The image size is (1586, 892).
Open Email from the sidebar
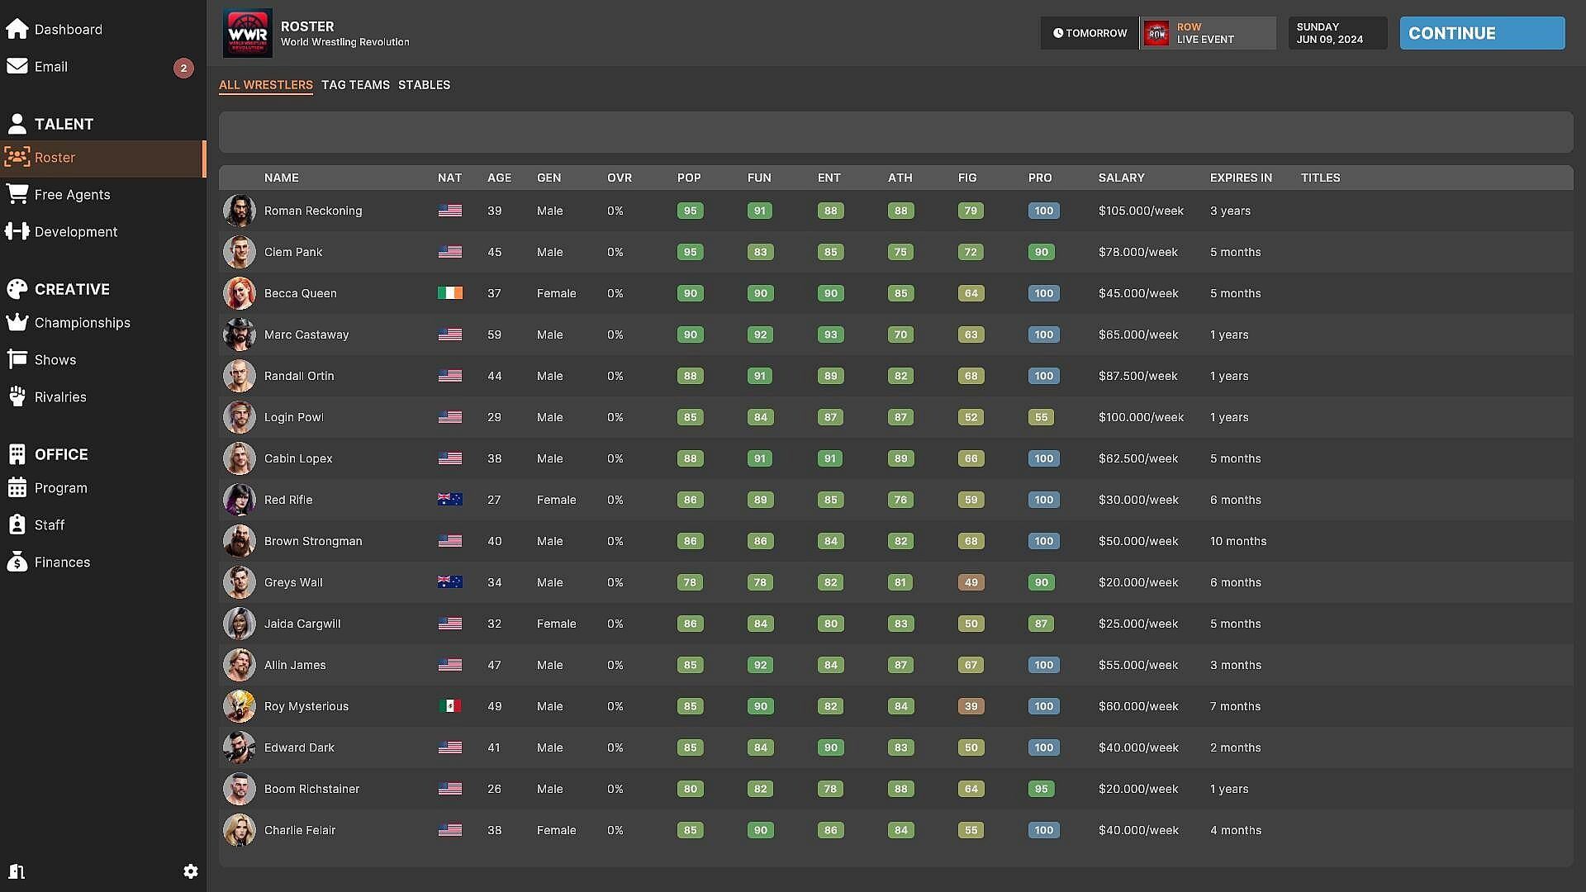tap(50, 67)
